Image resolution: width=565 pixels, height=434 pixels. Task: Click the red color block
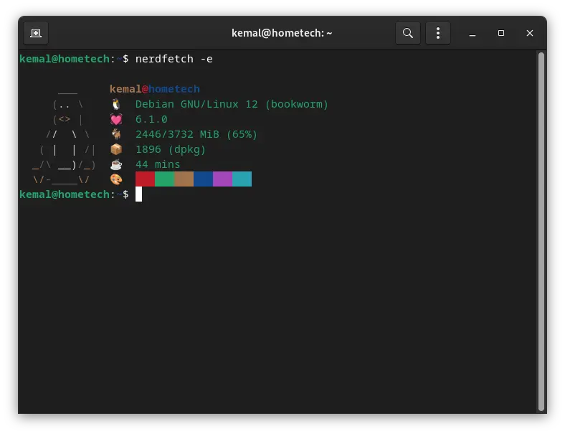coord(146,179)
